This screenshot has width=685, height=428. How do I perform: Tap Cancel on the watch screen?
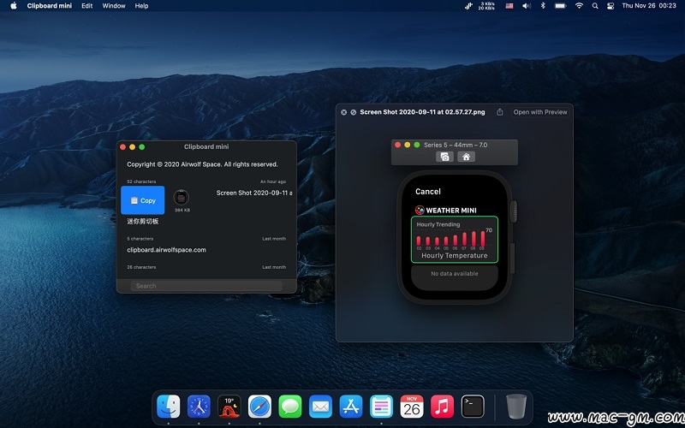coord(427,191)
